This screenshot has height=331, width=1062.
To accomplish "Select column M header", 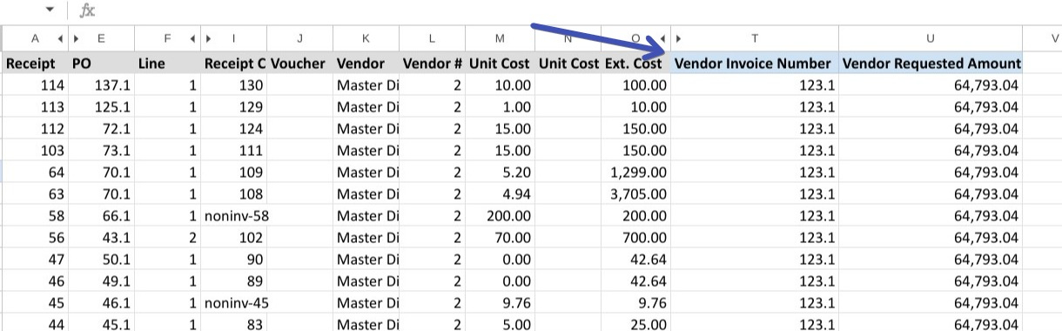I will 500,38.
